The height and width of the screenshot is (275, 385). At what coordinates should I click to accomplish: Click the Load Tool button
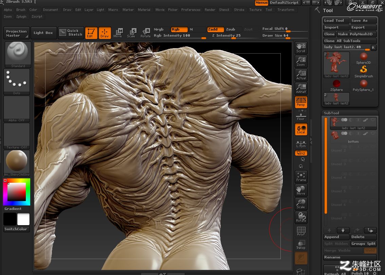[x=336, y=21]
